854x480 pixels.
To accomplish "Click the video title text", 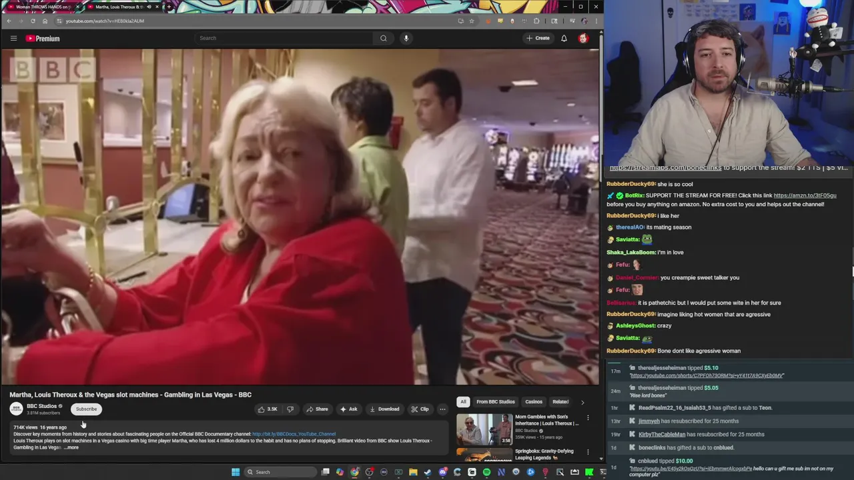I will click(x=131, y=395).
